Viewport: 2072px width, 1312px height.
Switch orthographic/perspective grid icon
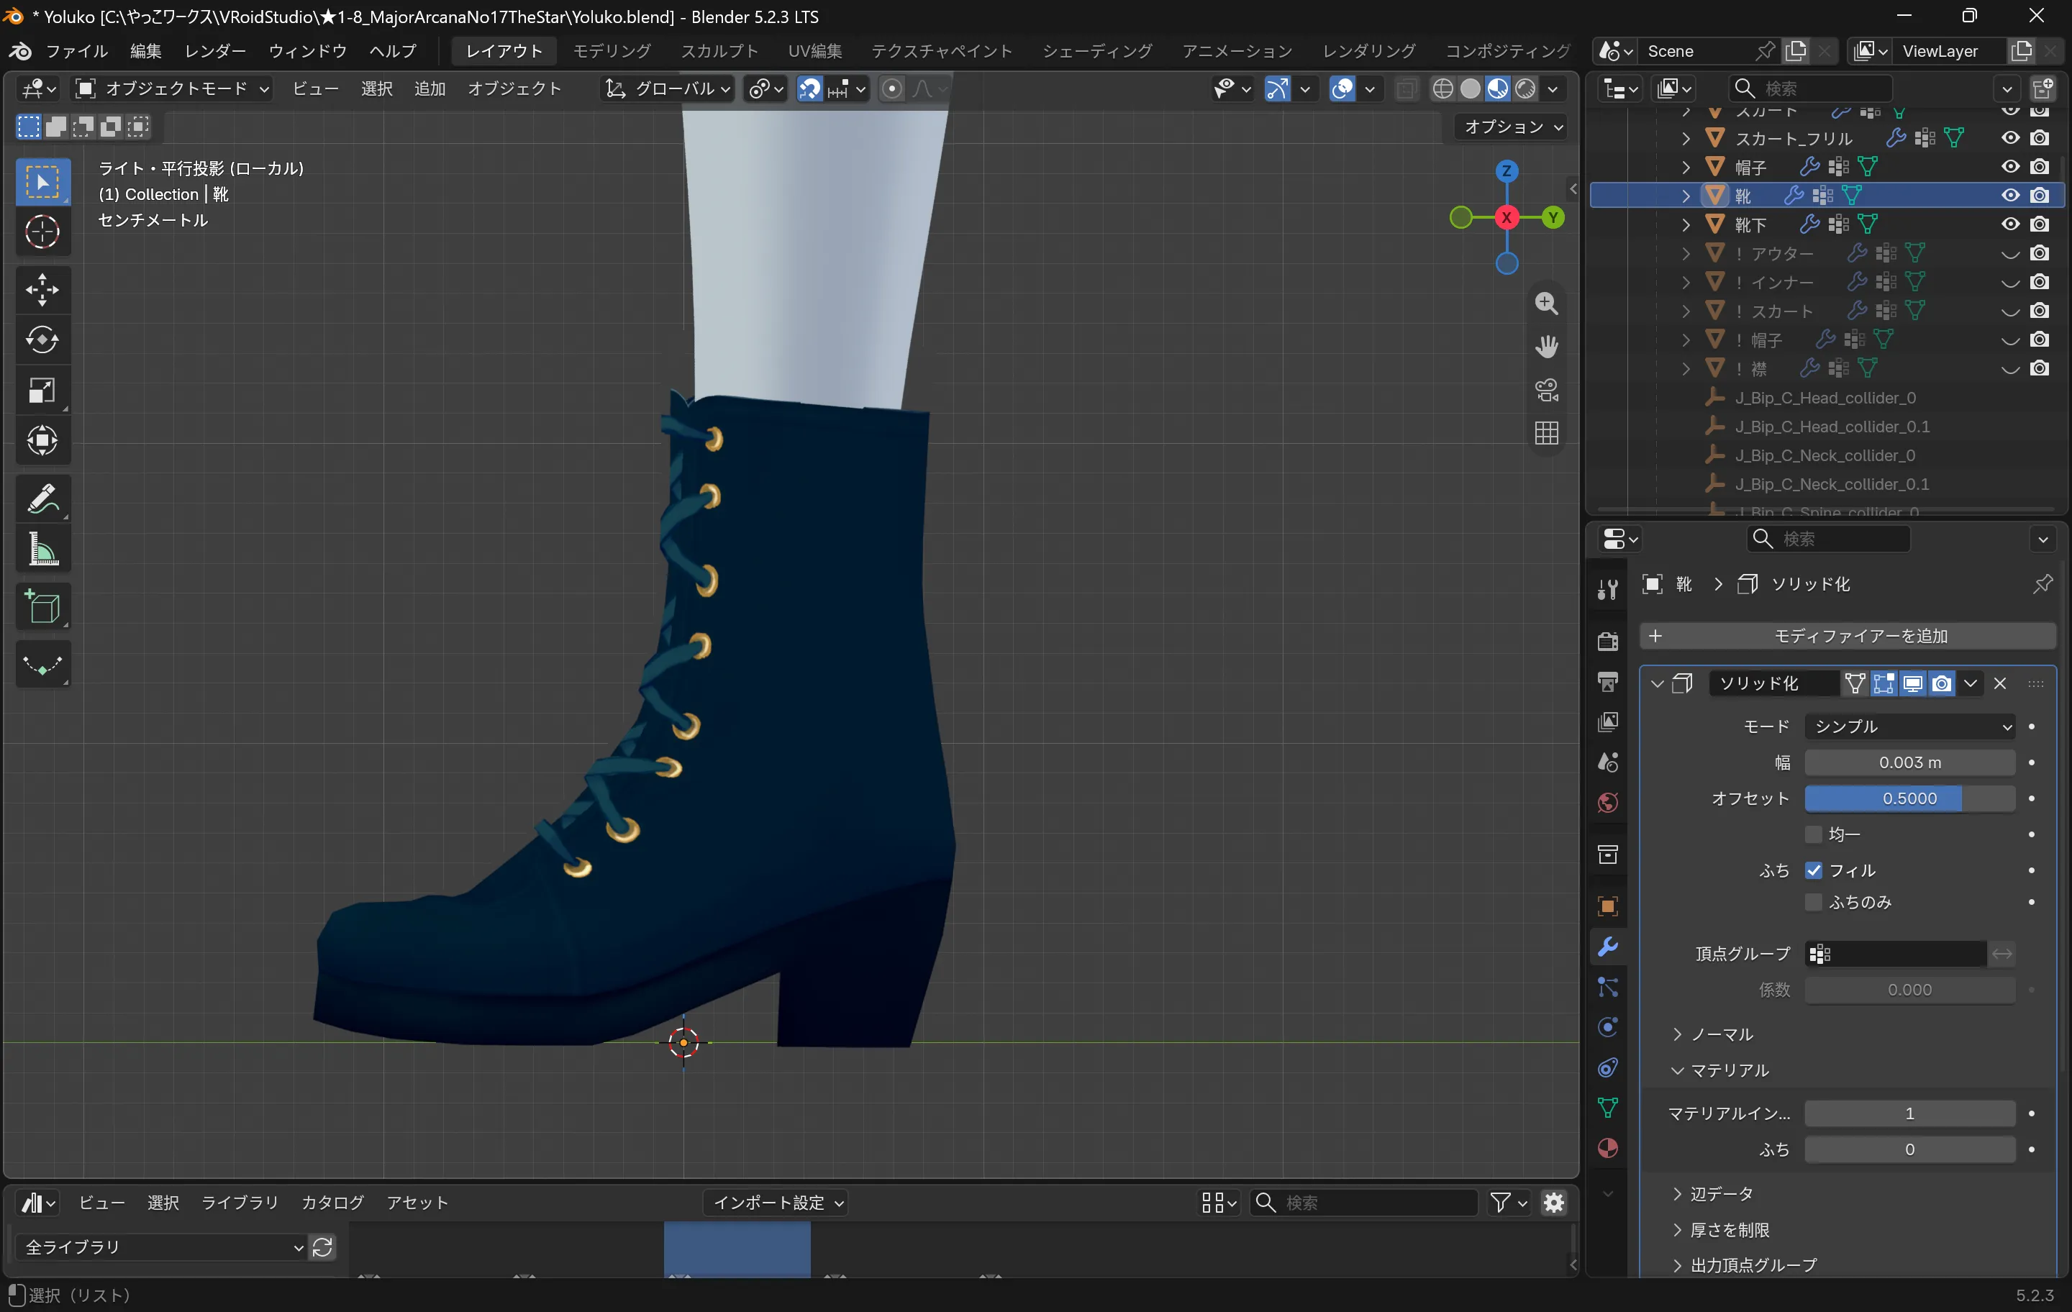tap(1546, 433)
